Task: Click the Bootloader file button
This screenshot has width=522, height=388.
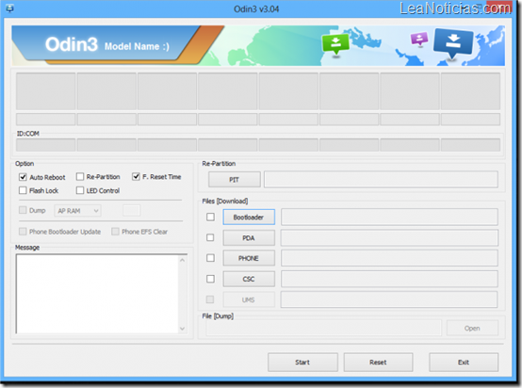Action: [x=249, y=217]
